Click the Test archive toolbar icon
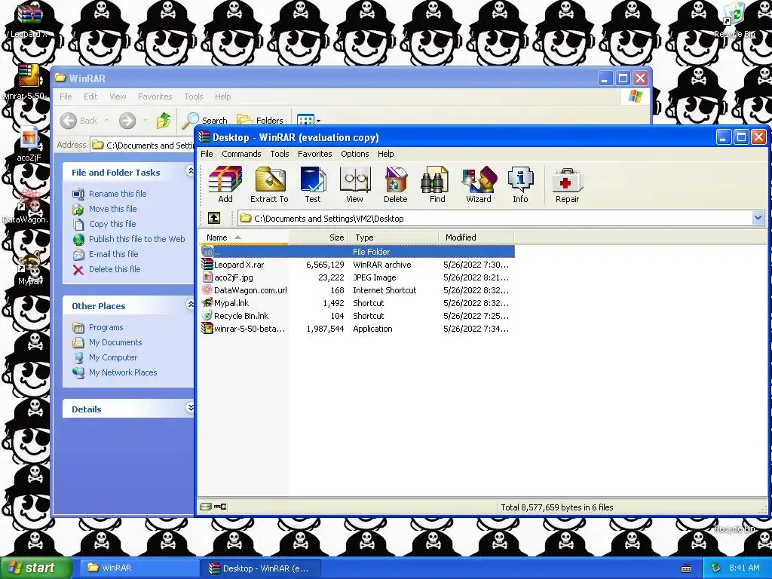Screen dimensions: 772x579 pos(313,184)
